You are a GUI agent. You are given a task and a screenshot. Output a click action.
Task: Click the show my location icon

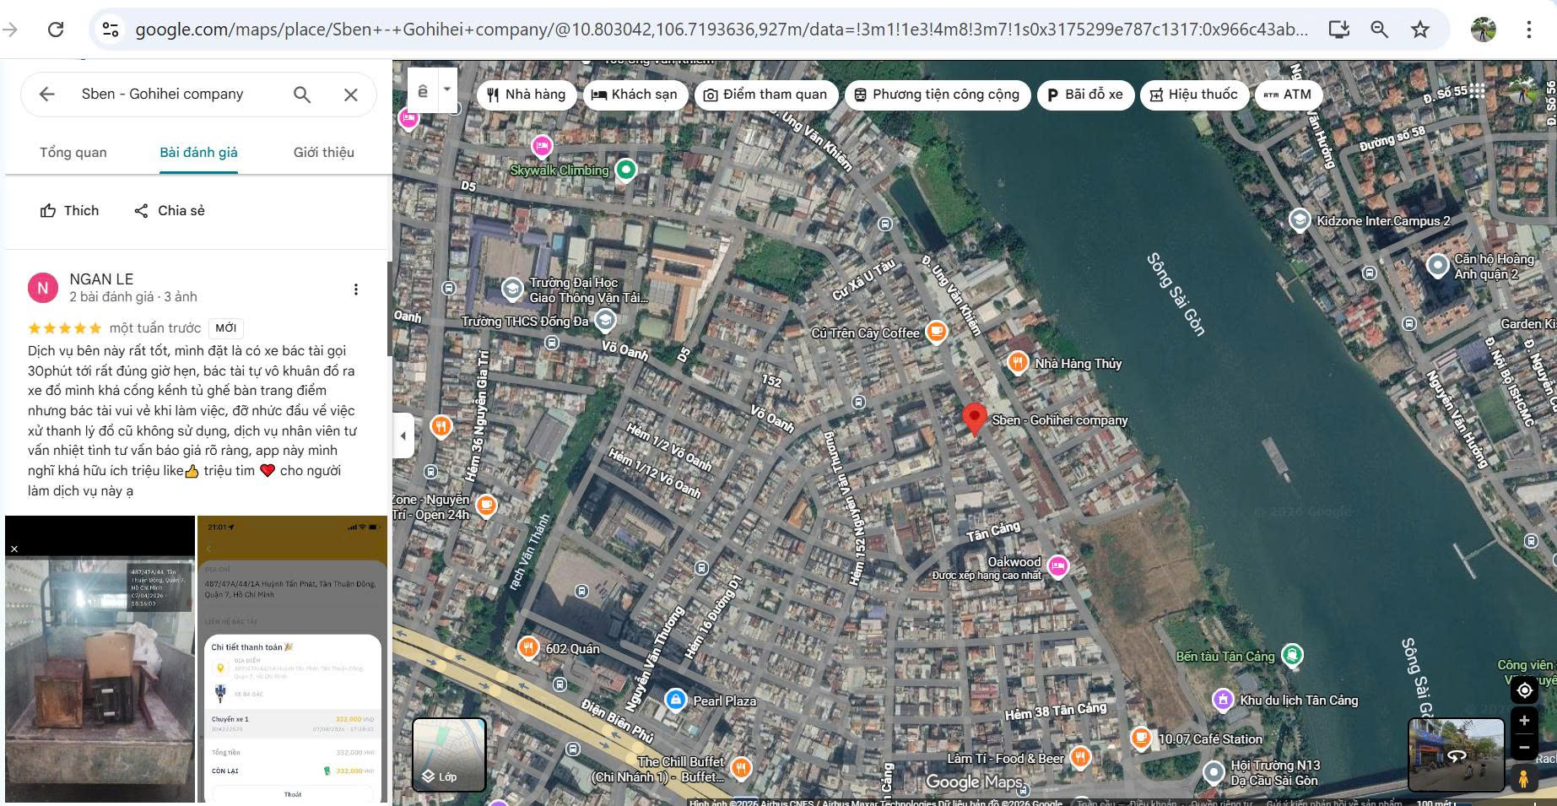tap(1524, 690)
